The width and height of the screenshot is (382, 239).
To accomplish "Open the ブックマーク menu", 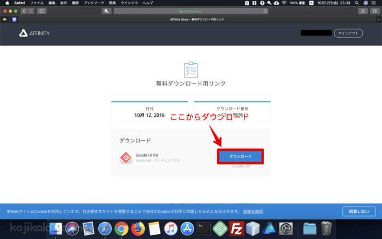I will (x=94, y=3).
